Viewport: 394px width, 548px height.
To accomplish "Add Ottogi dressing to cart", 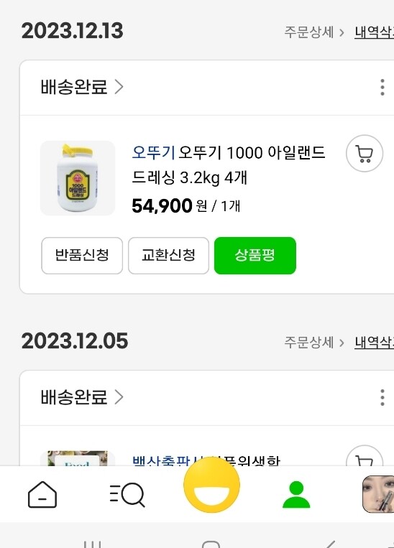I will point(365,154).
